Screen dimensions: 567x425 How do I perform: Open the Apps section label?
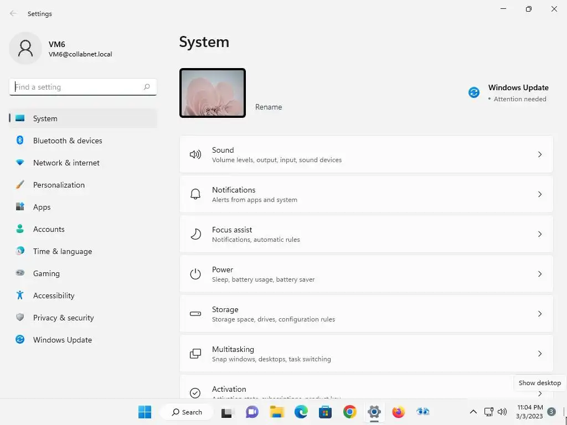click(42, 207)
